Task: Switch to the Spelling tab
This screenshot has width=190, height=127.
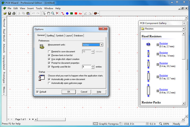Action: point(50,36)
